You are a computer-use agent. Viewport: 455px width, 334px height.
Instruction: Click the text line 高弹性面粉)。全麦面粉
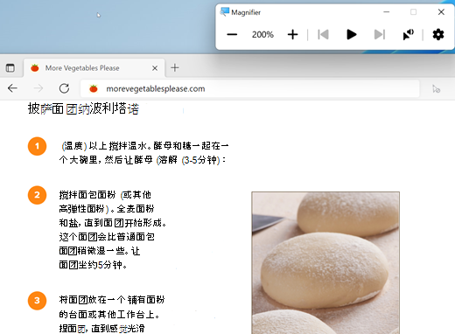click(107, 209)
